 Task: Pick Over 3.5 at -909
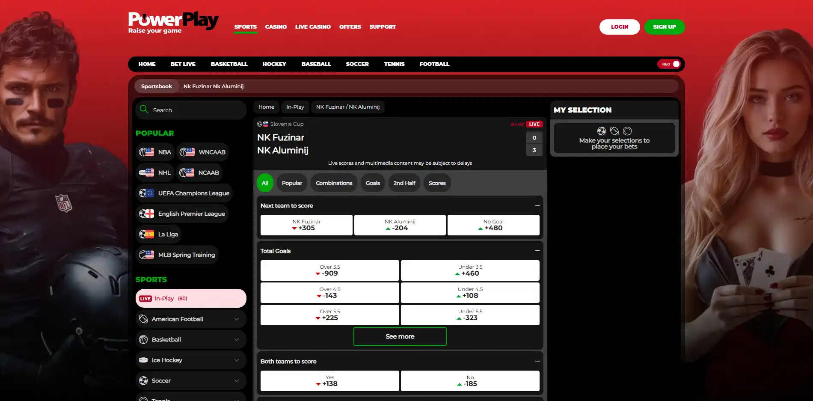[330, 270]
